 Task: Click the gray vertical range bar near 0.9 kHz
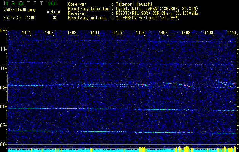7,88
